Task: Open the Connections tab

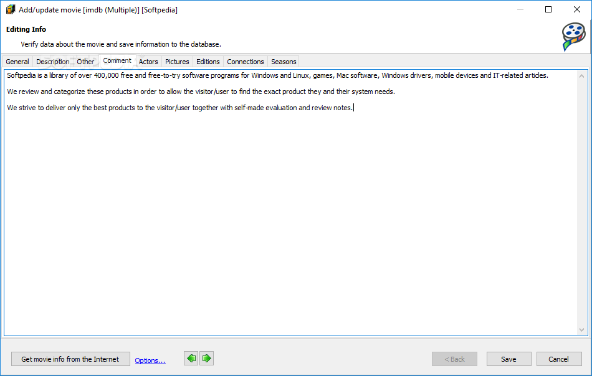Action: pos(246,62)
